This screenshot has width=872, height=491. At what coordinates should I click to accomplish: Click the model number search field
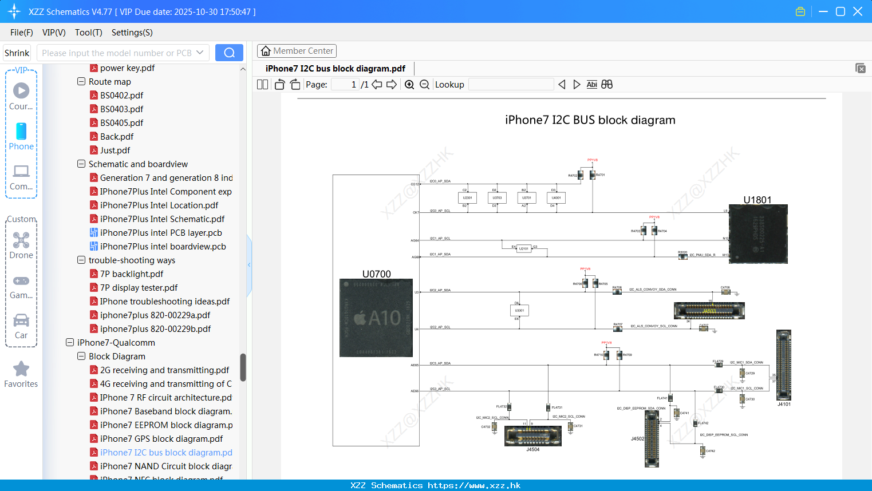click(x=116, y=53)
